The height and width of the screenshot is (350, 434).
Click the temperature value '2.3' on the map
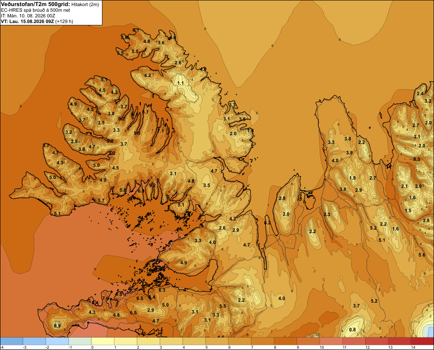(x=327, y=214)
